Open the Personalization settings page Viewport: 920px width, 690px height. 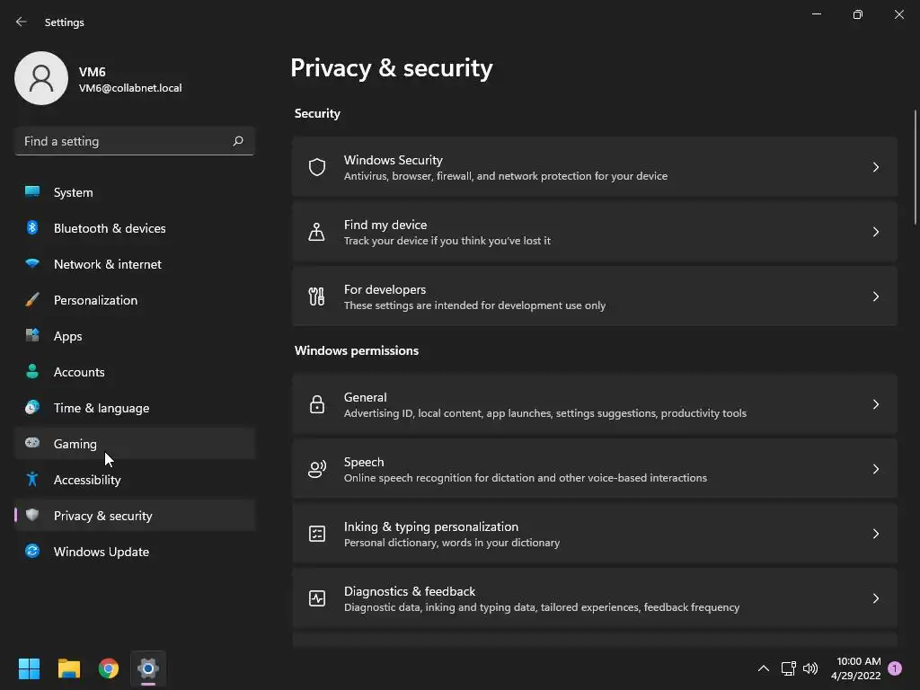point(95,300)
